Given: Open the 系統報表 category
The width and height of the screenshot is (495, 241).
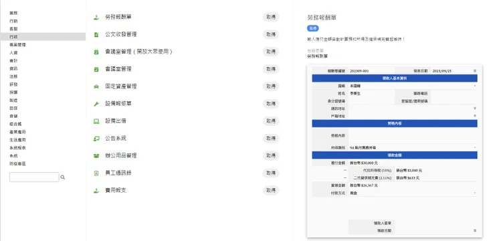Looking at the screenshot, I should (17, 148).
